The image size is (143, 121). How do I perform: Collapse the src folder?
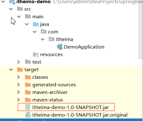tap(11, 9)
